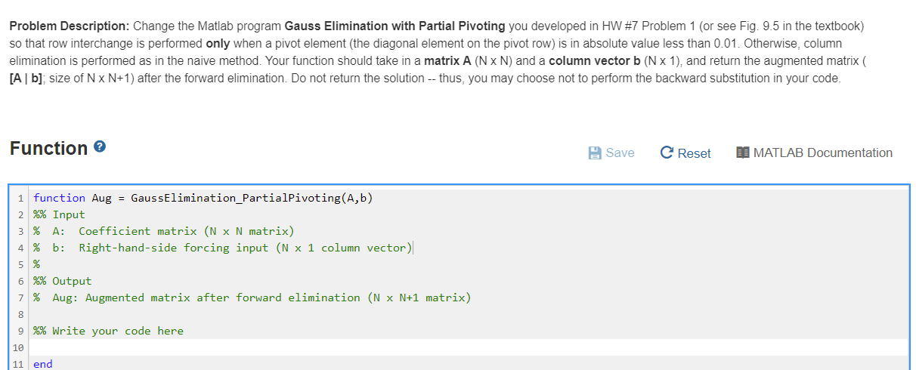The width and height of the screenshot is (916, 370).
Task: Click the Reset button text
Action: [694, 153]
